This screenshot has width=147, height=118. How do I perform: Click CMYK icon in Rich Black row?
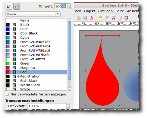coord(15,81)
